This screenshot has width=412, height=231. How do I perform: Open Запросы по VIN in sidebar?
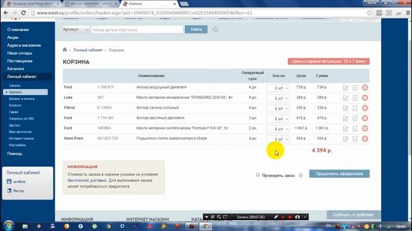pyautogui.click(x=21, y=119)
